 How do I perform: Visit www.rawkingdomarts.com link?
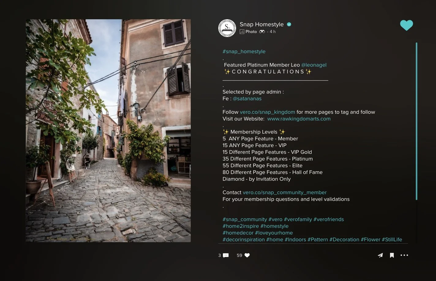299,119
